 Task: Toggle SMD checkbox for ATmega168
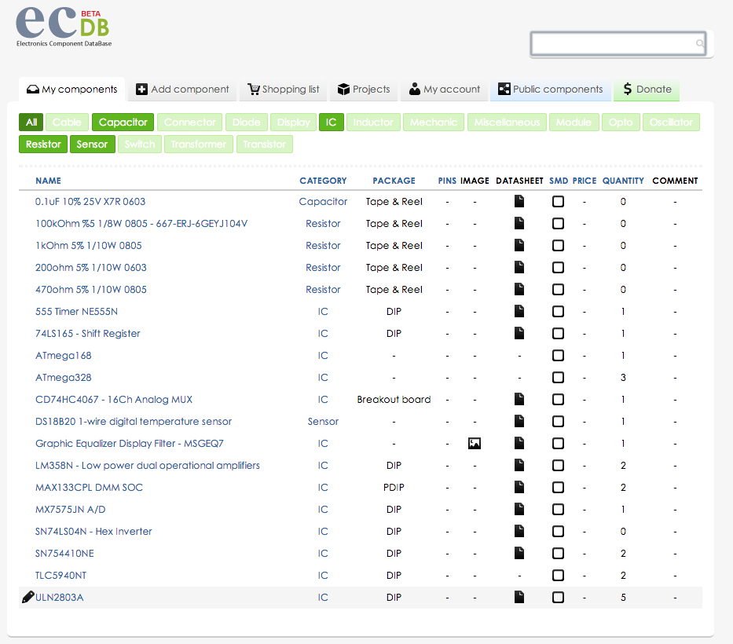tap(558, 355)
